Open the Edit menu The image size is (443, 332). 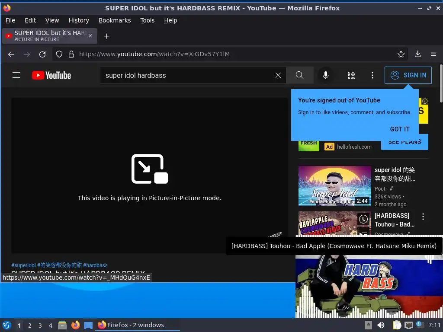(30, 20)
